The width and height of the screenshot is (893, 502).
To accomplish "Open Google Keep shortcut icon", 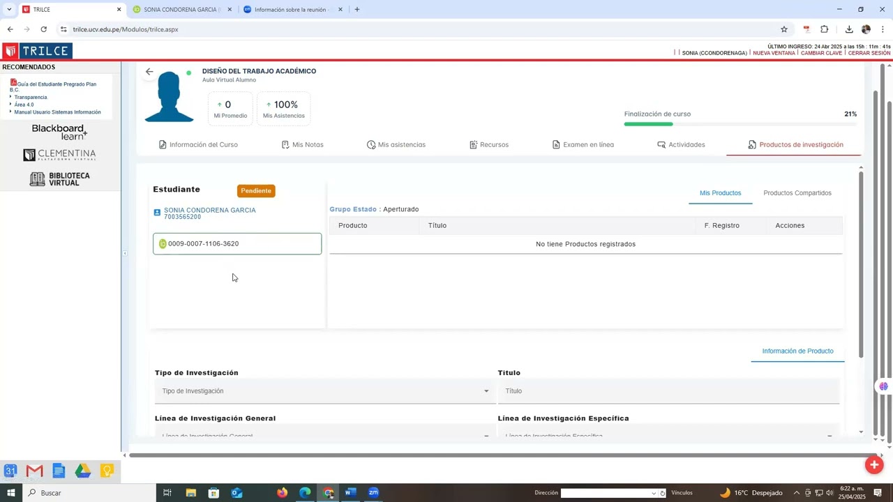I will (x=107, y=471).
